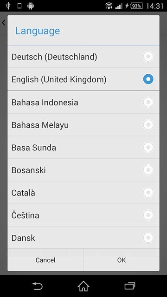The width and height of the screenshot is (167, 297).
Task: Select the Čeština language row
Action: point(83,215)
